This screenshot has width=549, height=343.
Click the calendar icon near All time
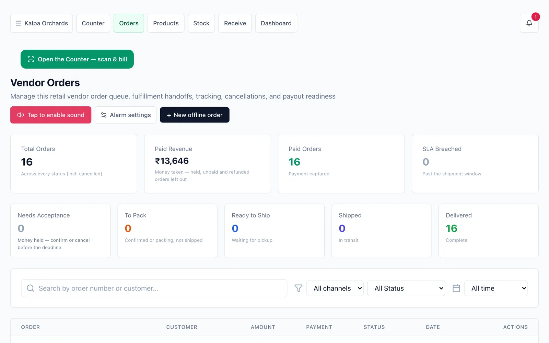click(x=456, y=288)
